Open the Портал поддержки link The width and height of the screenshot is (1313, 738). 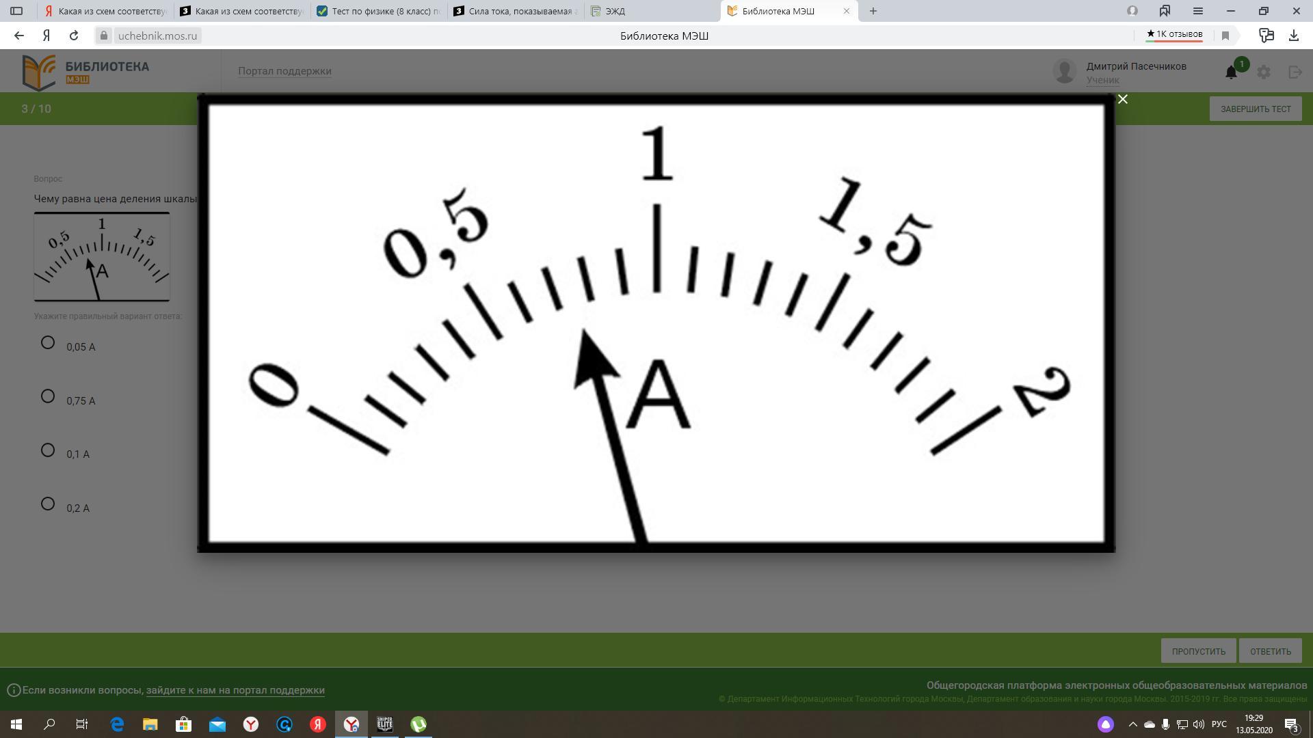[x=284, y=71]
